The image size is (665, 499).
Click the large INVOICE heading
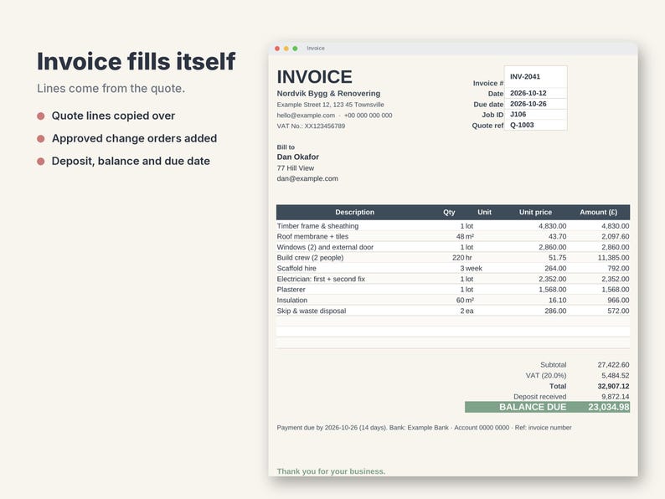tap(314, 77)
